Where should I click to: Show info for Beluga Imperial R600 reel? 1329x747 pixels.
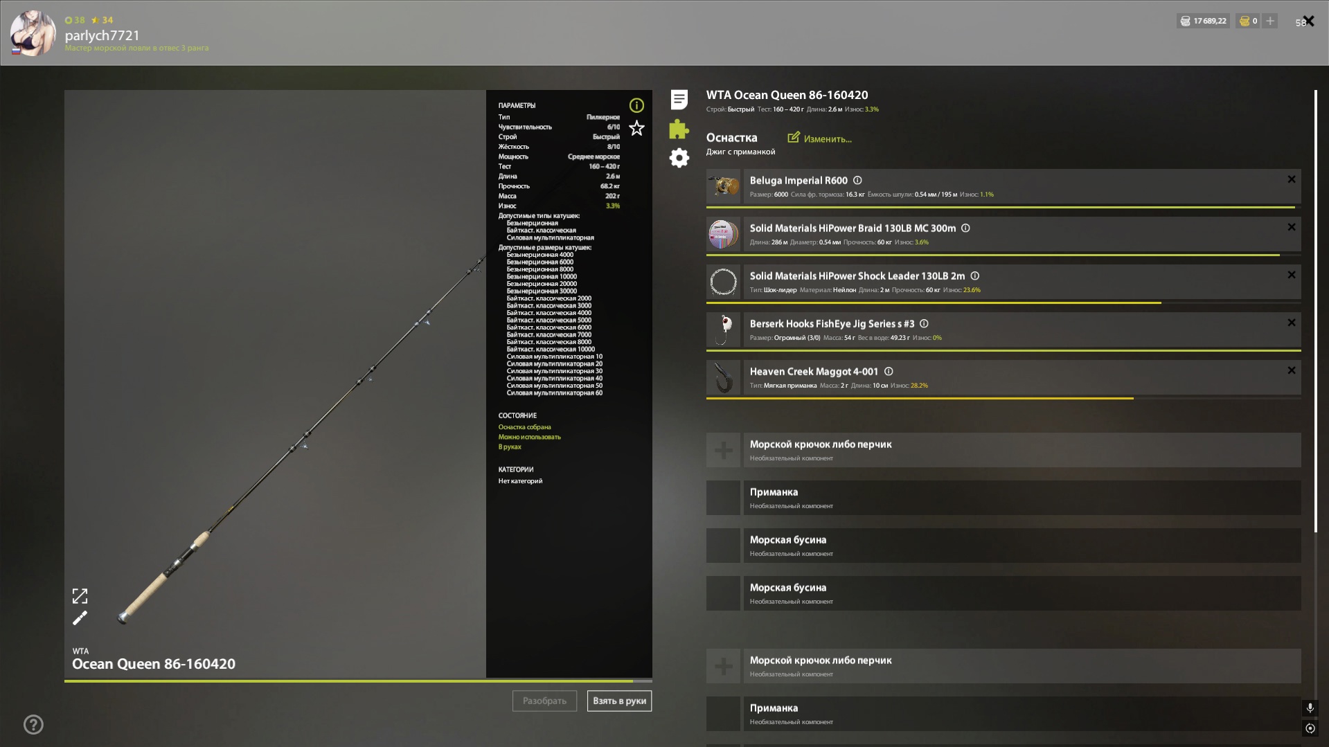click(857, 181)
